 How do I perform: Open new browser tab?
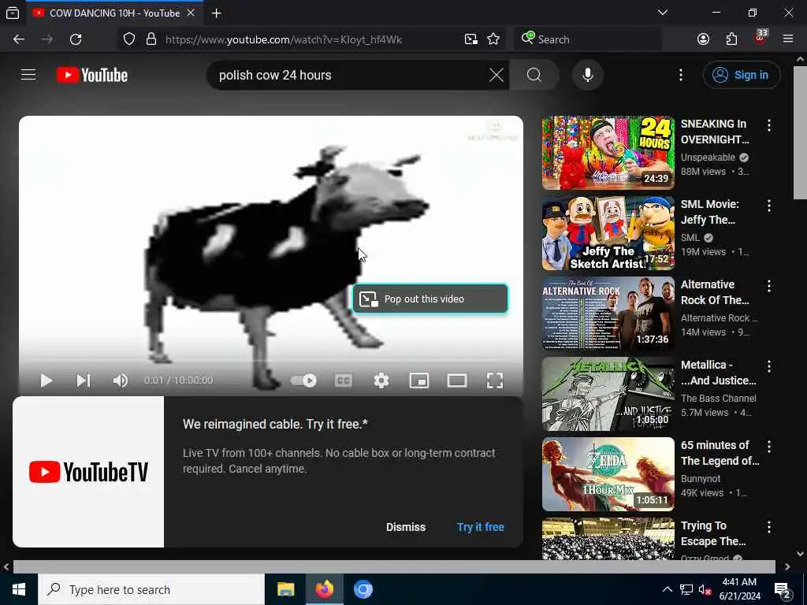[x=217, y=13]
